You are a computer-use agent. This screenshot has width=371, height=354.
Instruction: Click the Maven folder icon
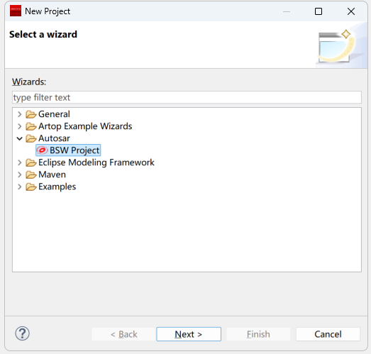click(31, 175)
